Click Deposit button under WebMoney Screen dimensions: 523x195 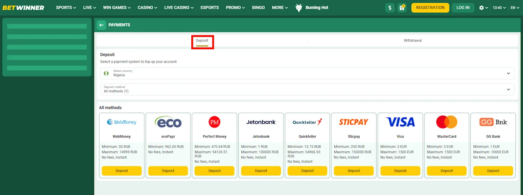[122, 171]
